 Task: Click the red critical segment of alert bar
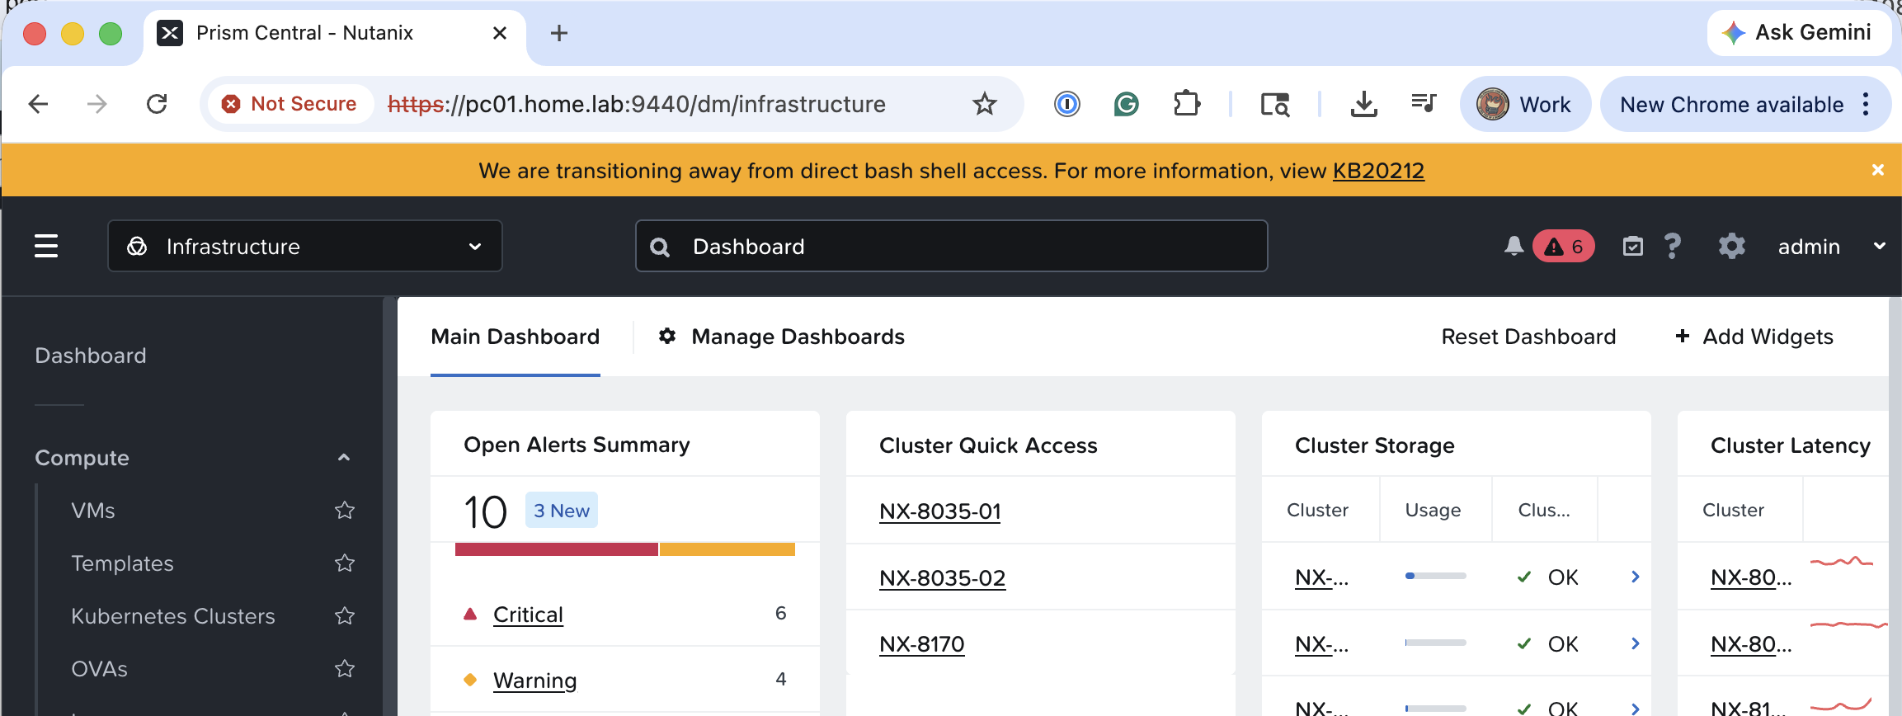click(x=557, y=549)
